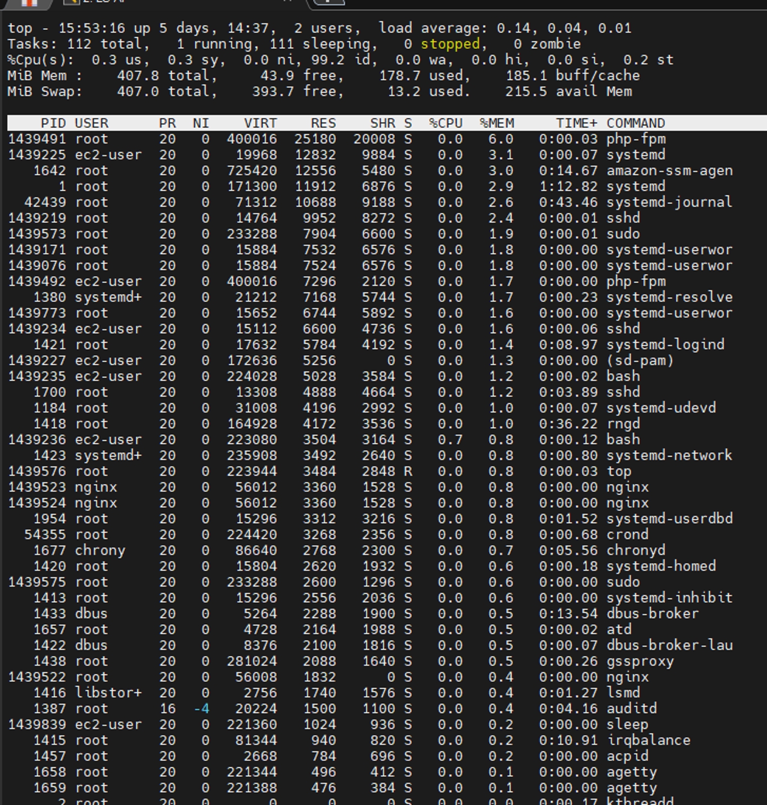
Task: Click the 'sleep' command
Action: click(627, 725)
